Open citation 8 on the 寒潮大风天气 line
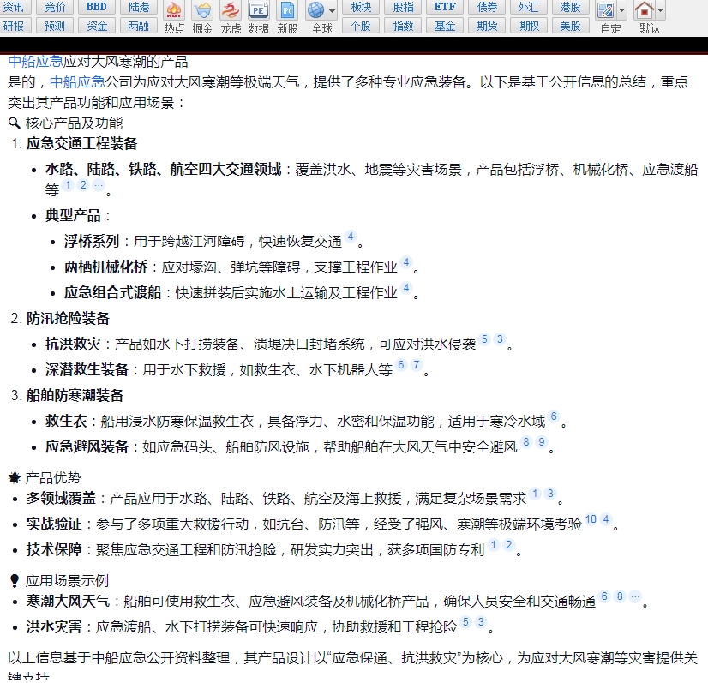708x683 pixels. coord(620,596)
